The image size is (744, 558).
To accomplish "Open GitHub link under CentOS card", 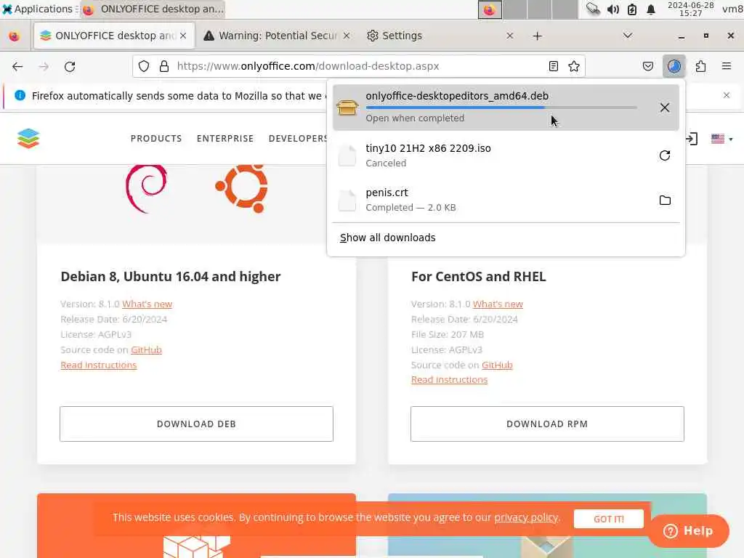I will [497, 365].
